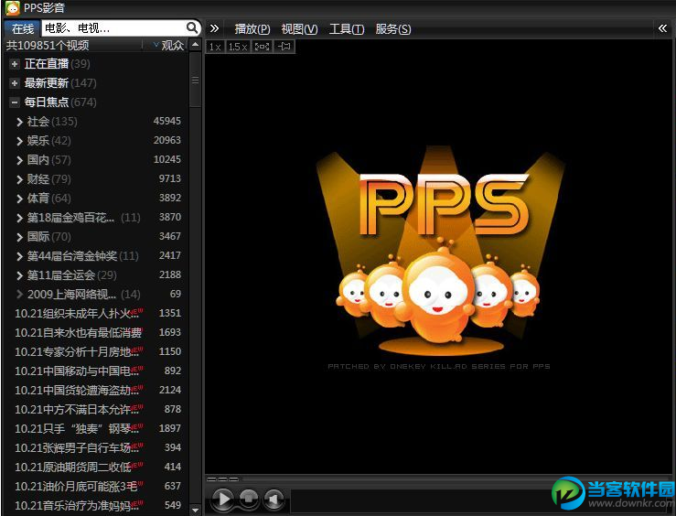Set video size to 1x

214,47
